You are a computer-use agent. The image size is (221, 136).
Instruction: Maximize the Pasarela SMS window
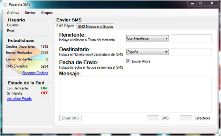coord(200,3)
